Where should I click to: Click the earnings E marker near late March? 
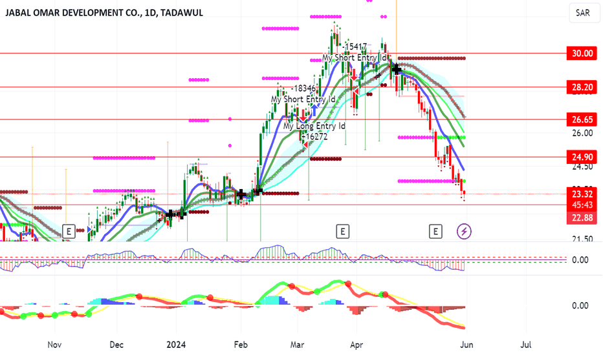tap(343, 232)
